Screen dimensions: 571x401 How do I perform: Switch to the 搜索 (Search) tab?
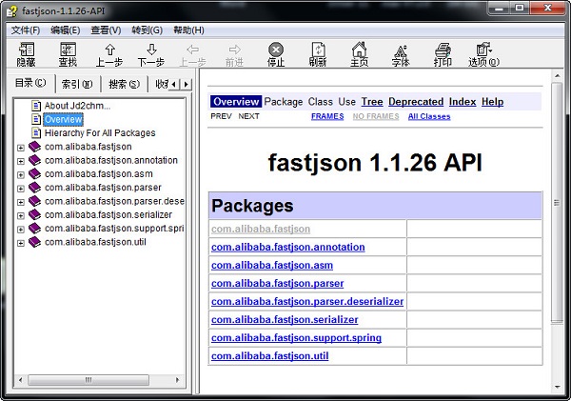(x=124, y=84)
